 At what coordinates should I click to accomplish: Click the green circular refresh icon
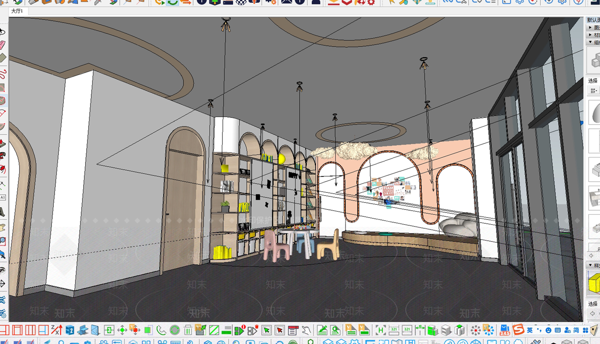(x=174, y=330)
